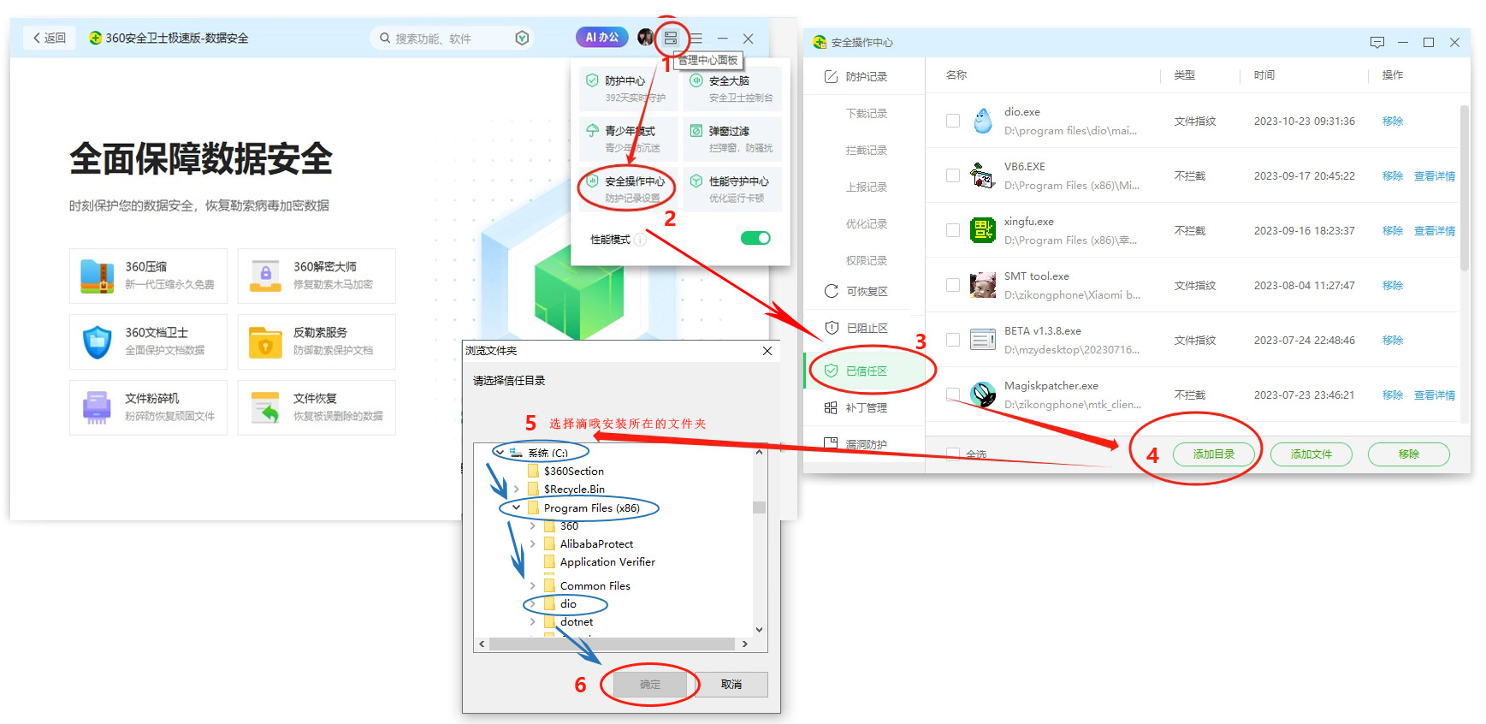Check the dio.exe row checkbox
Viewport: 1486px width, 724px height.
click(952, 121)
